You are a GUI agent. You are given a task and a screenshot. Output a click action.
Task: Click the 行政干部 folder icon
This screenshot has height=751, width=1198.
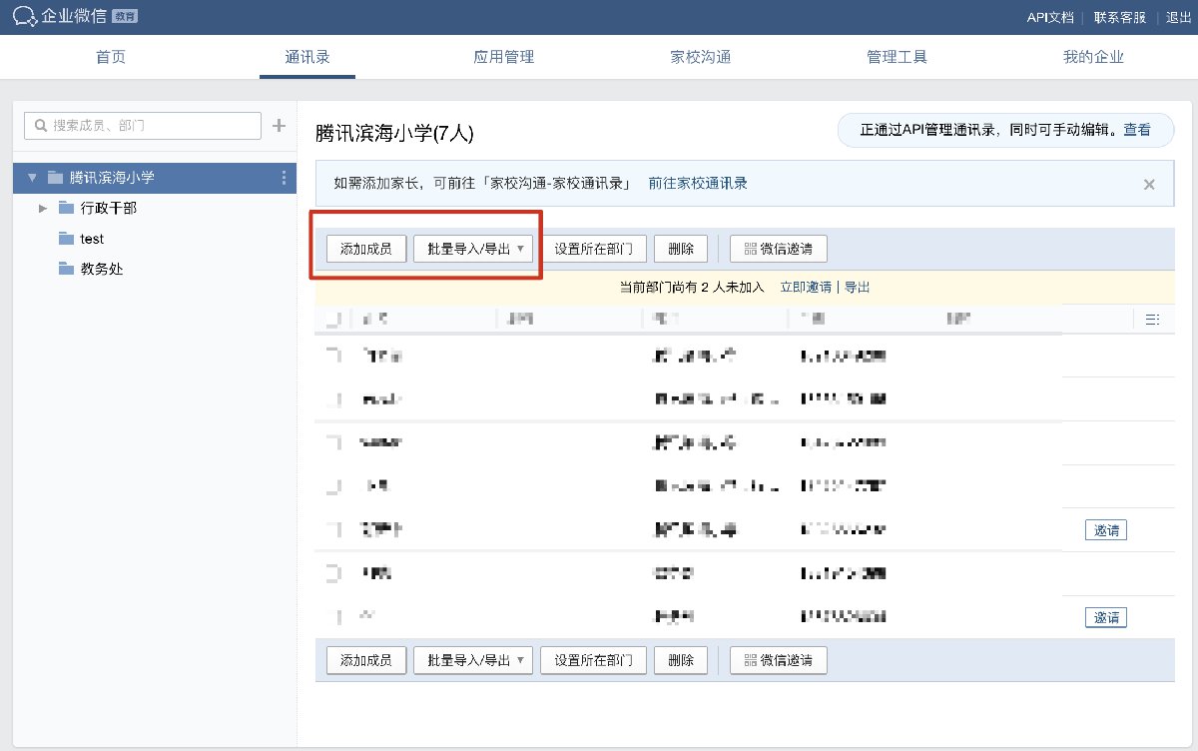click(x=67, y=208)
